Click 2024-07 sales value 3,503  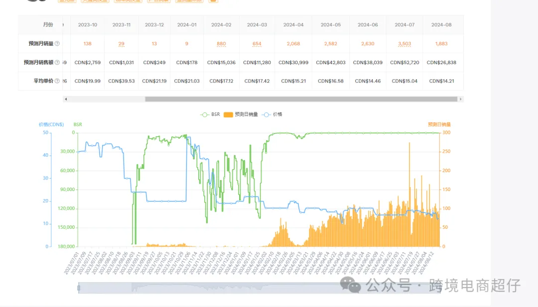coord(404,43)
